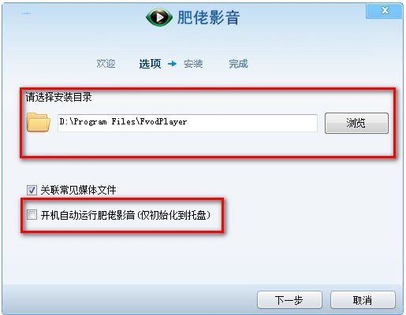406x315 pixels.
Task: Click the green eye player logo
Action: point(159,17)
